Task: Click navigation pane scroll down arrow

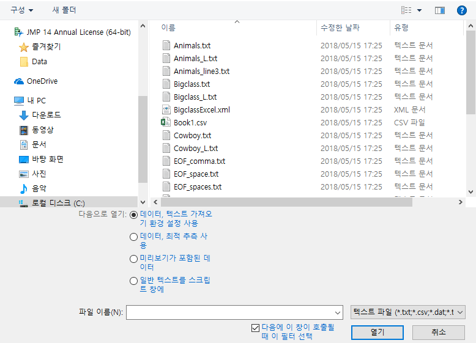Action: (143, 202)
